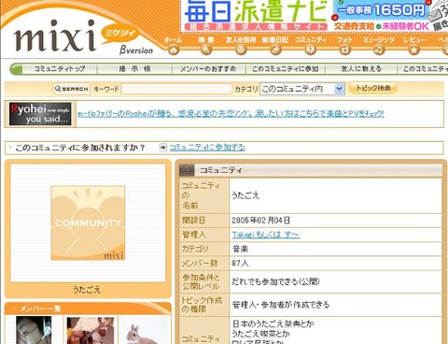Open the rabbit member thumbnail
Viewport: 448px width, 344px height.
[145, 332]
